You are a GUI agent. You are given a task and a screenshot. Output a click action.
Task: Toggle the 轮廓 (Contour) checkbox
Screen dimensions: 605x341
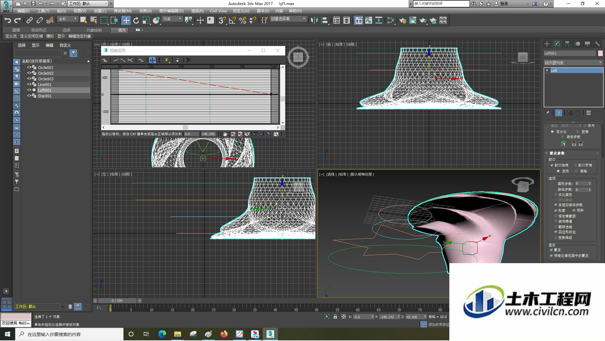556,210
